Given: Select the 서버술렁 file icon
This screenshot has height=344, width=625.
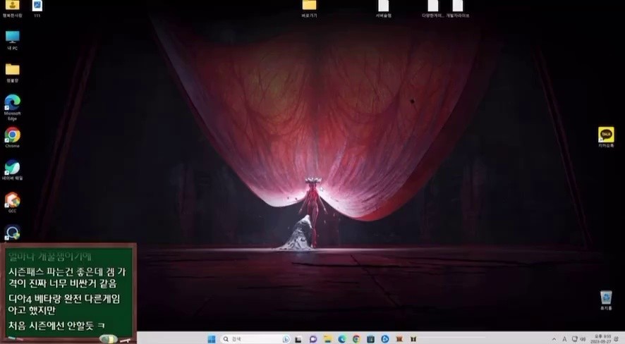Looking at the screenshot, I should [383, 6].
